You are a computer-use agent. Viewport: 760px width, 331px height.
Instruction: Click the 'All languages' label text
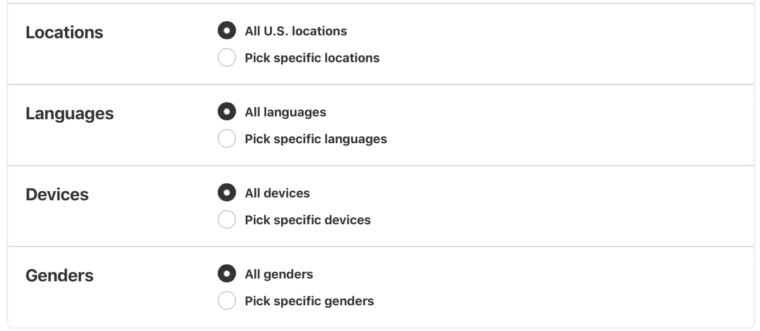pos(285,112)
